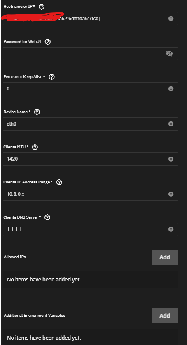Add an Allowed IPs entry

click(x=165, y=257)
